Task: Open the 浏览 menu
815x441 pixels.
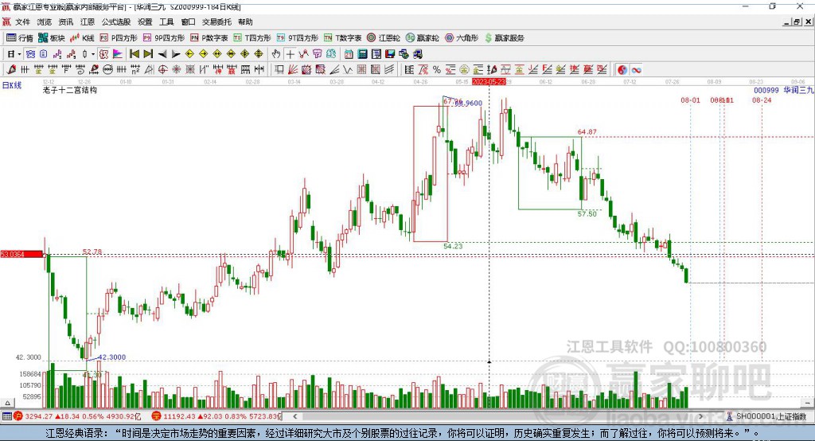Action: 45,21
